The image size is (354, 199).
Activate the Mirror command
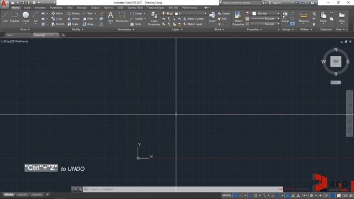click(74, 19)
